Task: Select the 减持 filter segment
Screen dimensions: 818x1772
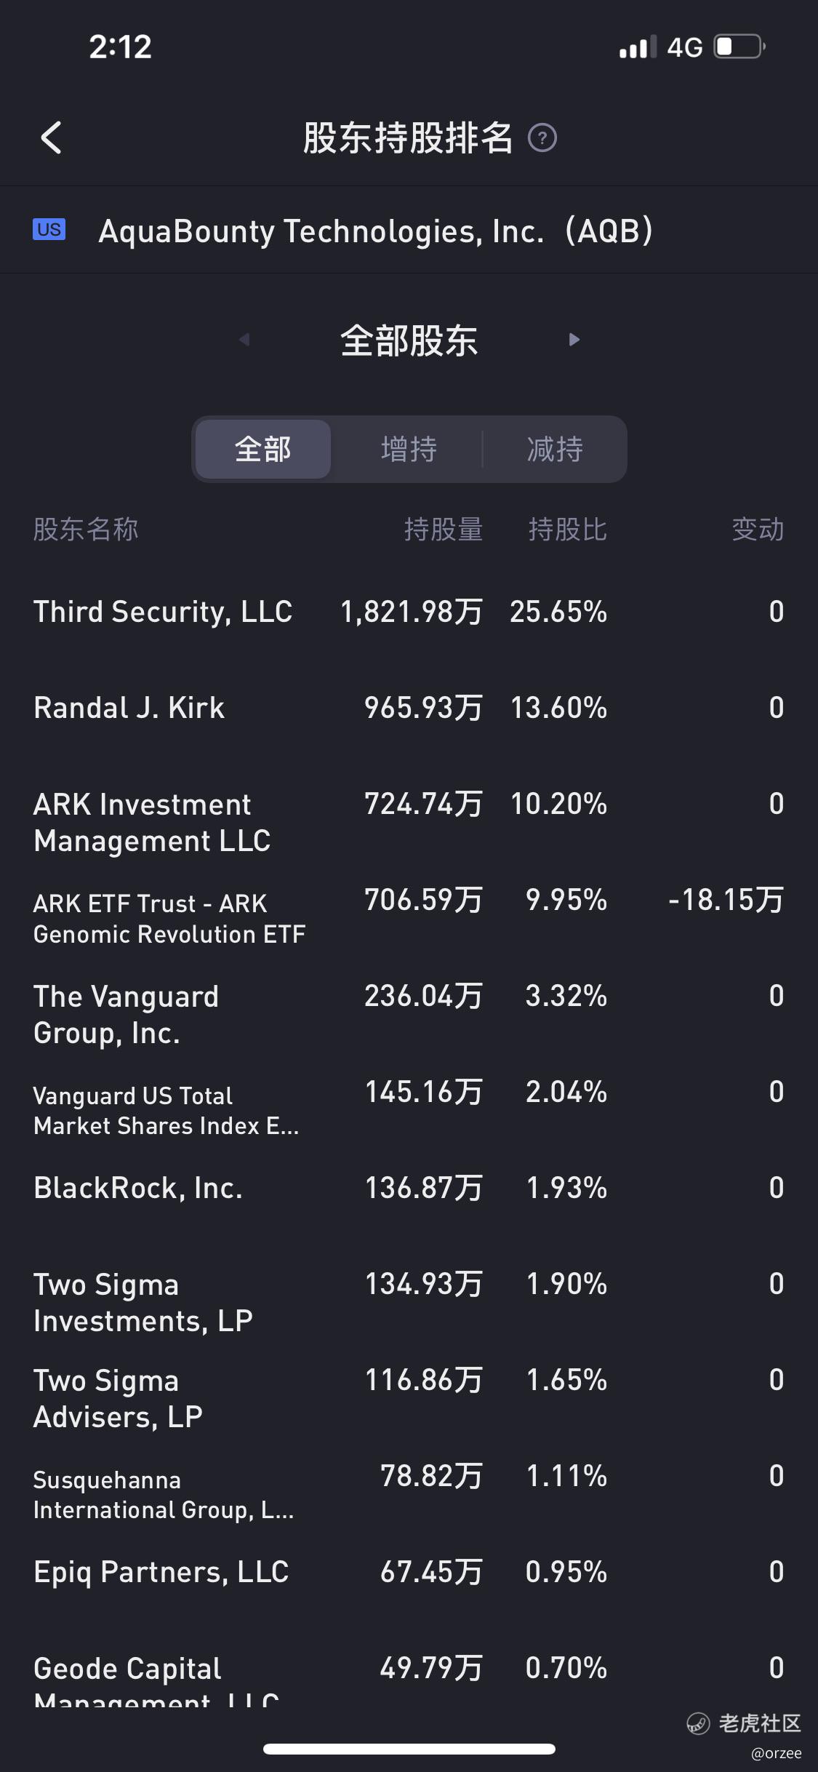Action: (x=555, y=449)
